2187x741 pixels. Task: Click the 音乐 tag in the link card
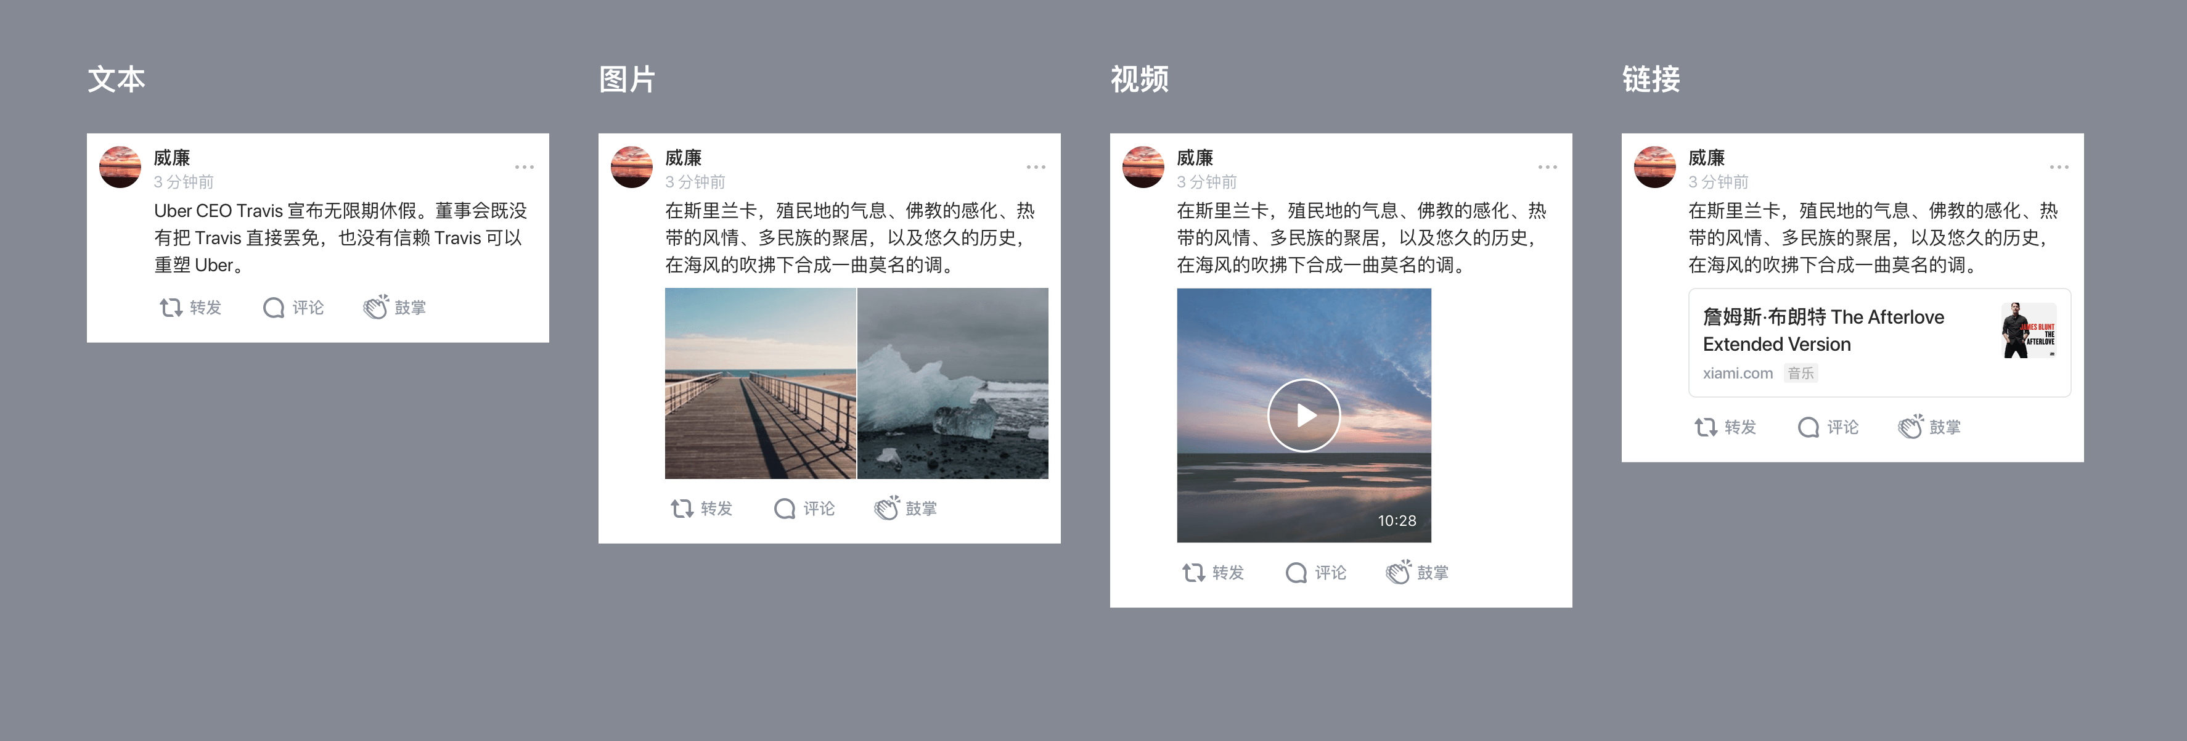coord(1801,374)
